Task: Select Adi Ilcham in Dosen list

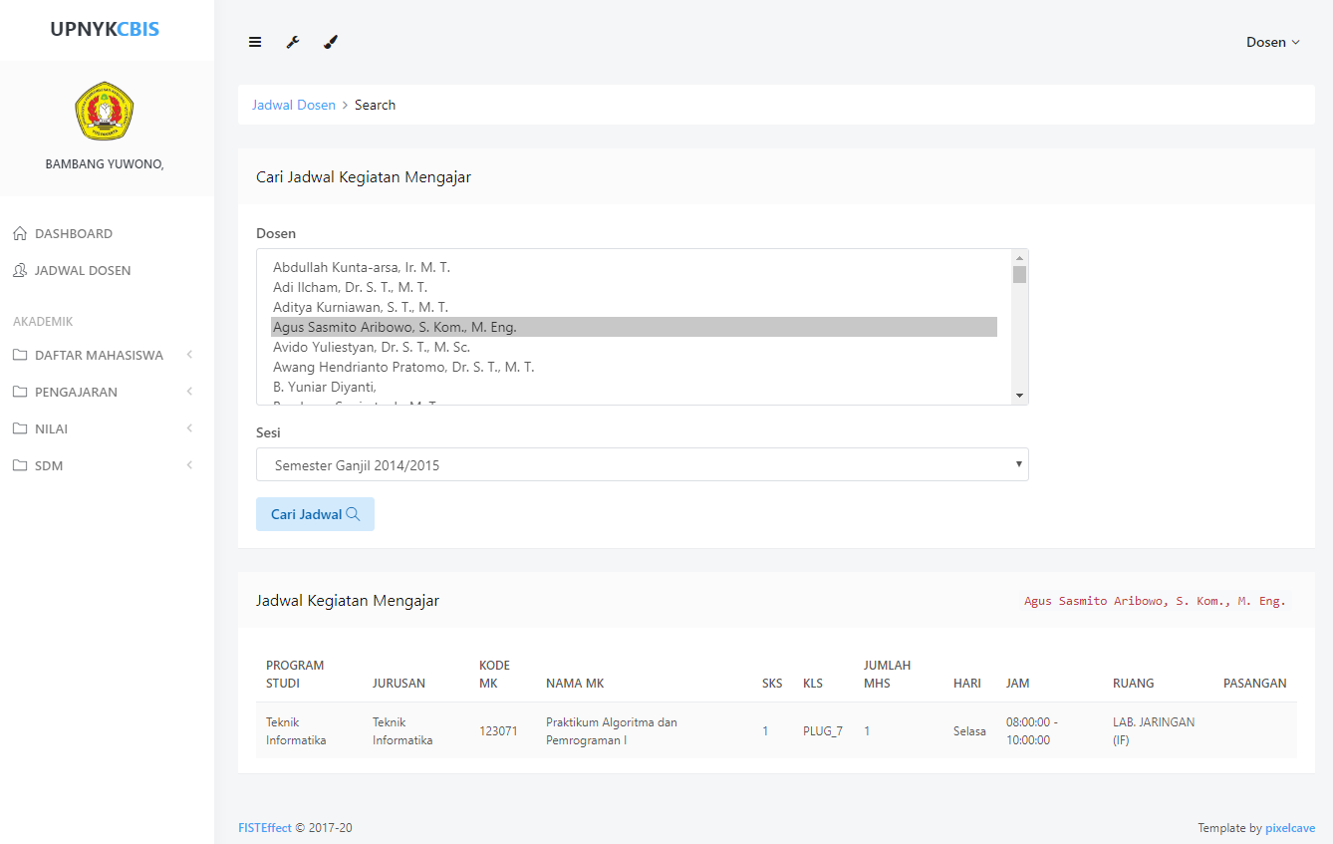Action: [350, 287]
